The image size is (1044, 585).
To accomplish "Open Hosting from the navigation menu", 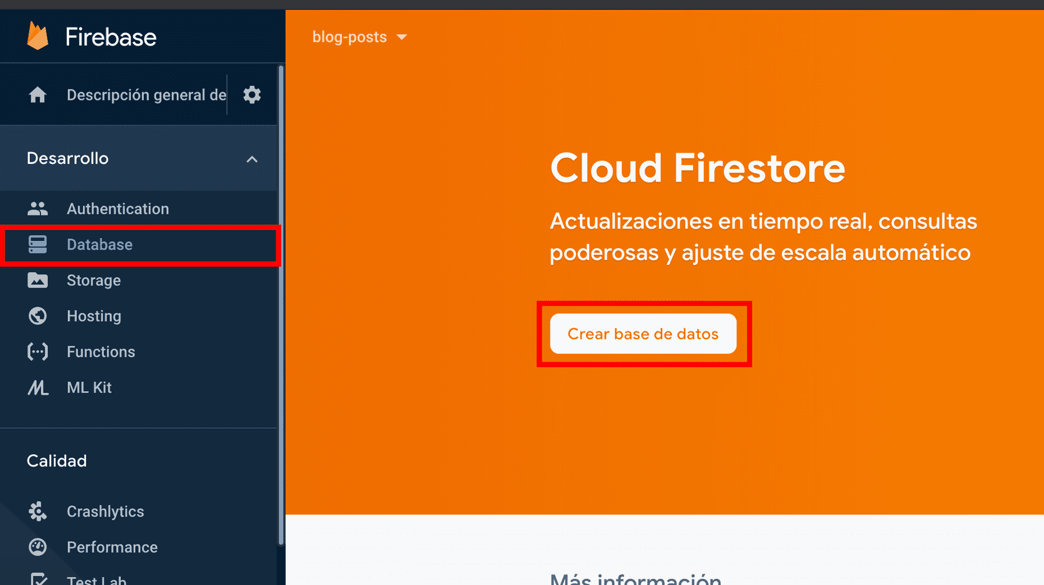I will pyautogui.click(x=94, y=316).
